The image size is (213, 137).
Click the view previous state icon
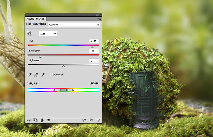pyautogui.click(x=85, y=120)
